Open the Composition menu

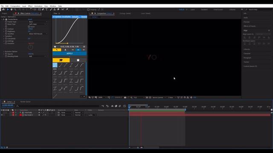(x=15, y=6)
